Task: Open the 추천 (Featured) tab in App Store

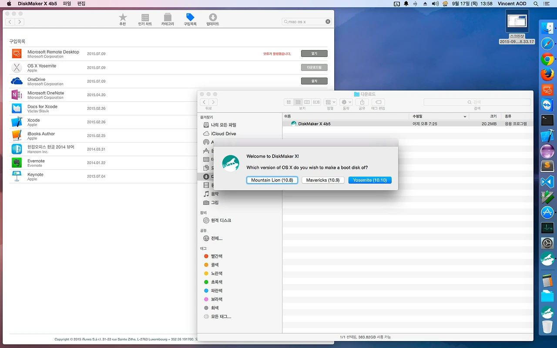Action: 123,19
